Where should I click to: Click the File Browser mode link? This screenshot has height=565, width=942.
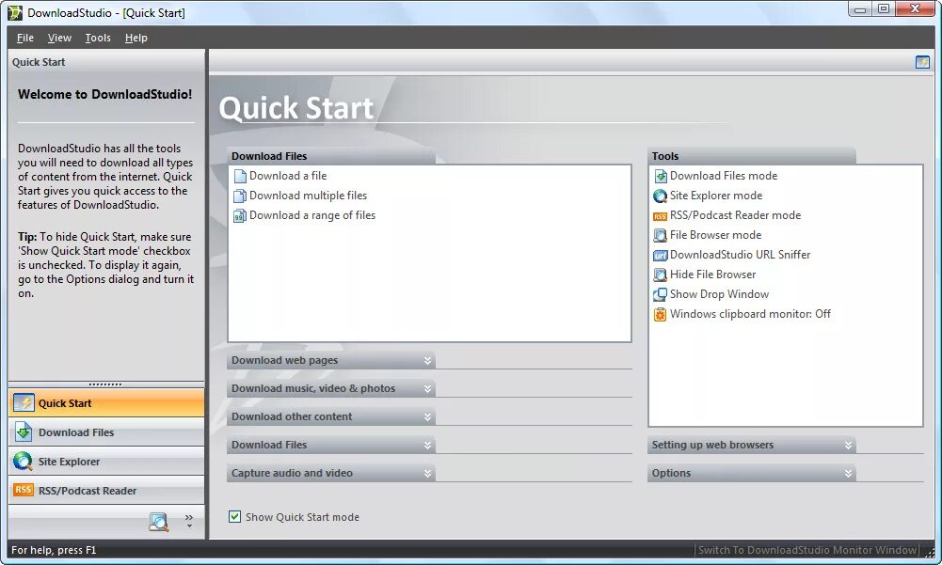(x=715, y=235)
